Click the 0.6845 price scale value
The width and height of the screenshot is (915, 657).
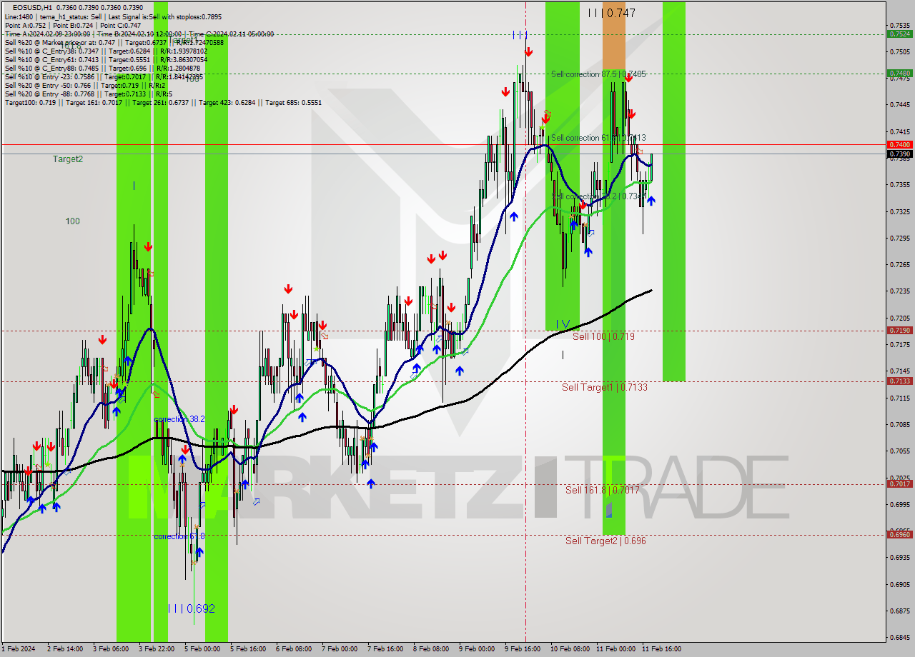(901, 637)
